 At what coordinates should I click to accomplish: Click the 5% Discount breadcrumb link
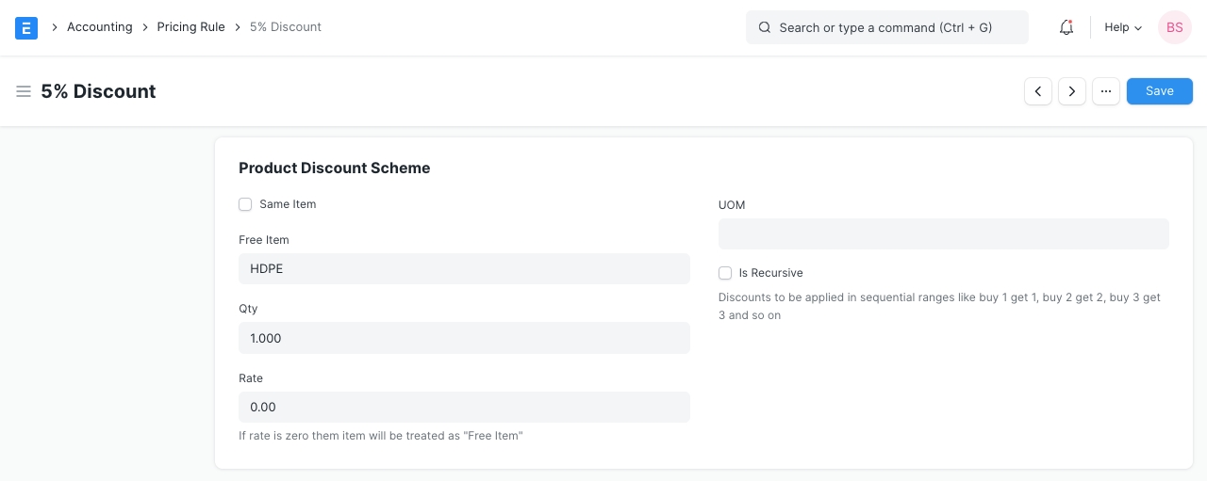click(x=286, y=27)
